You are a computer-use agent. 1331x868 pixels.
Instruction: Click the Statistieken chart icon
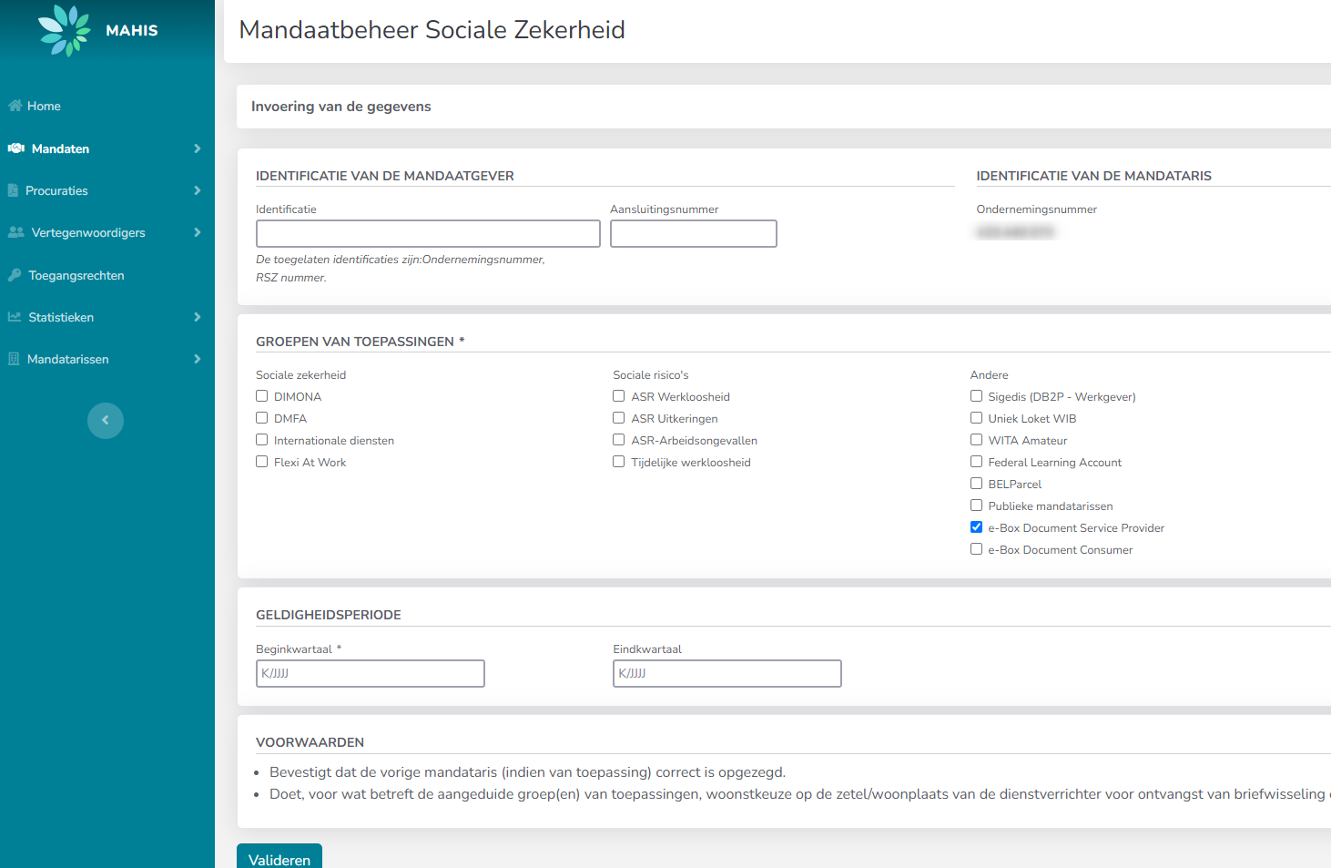click(15, 317)
